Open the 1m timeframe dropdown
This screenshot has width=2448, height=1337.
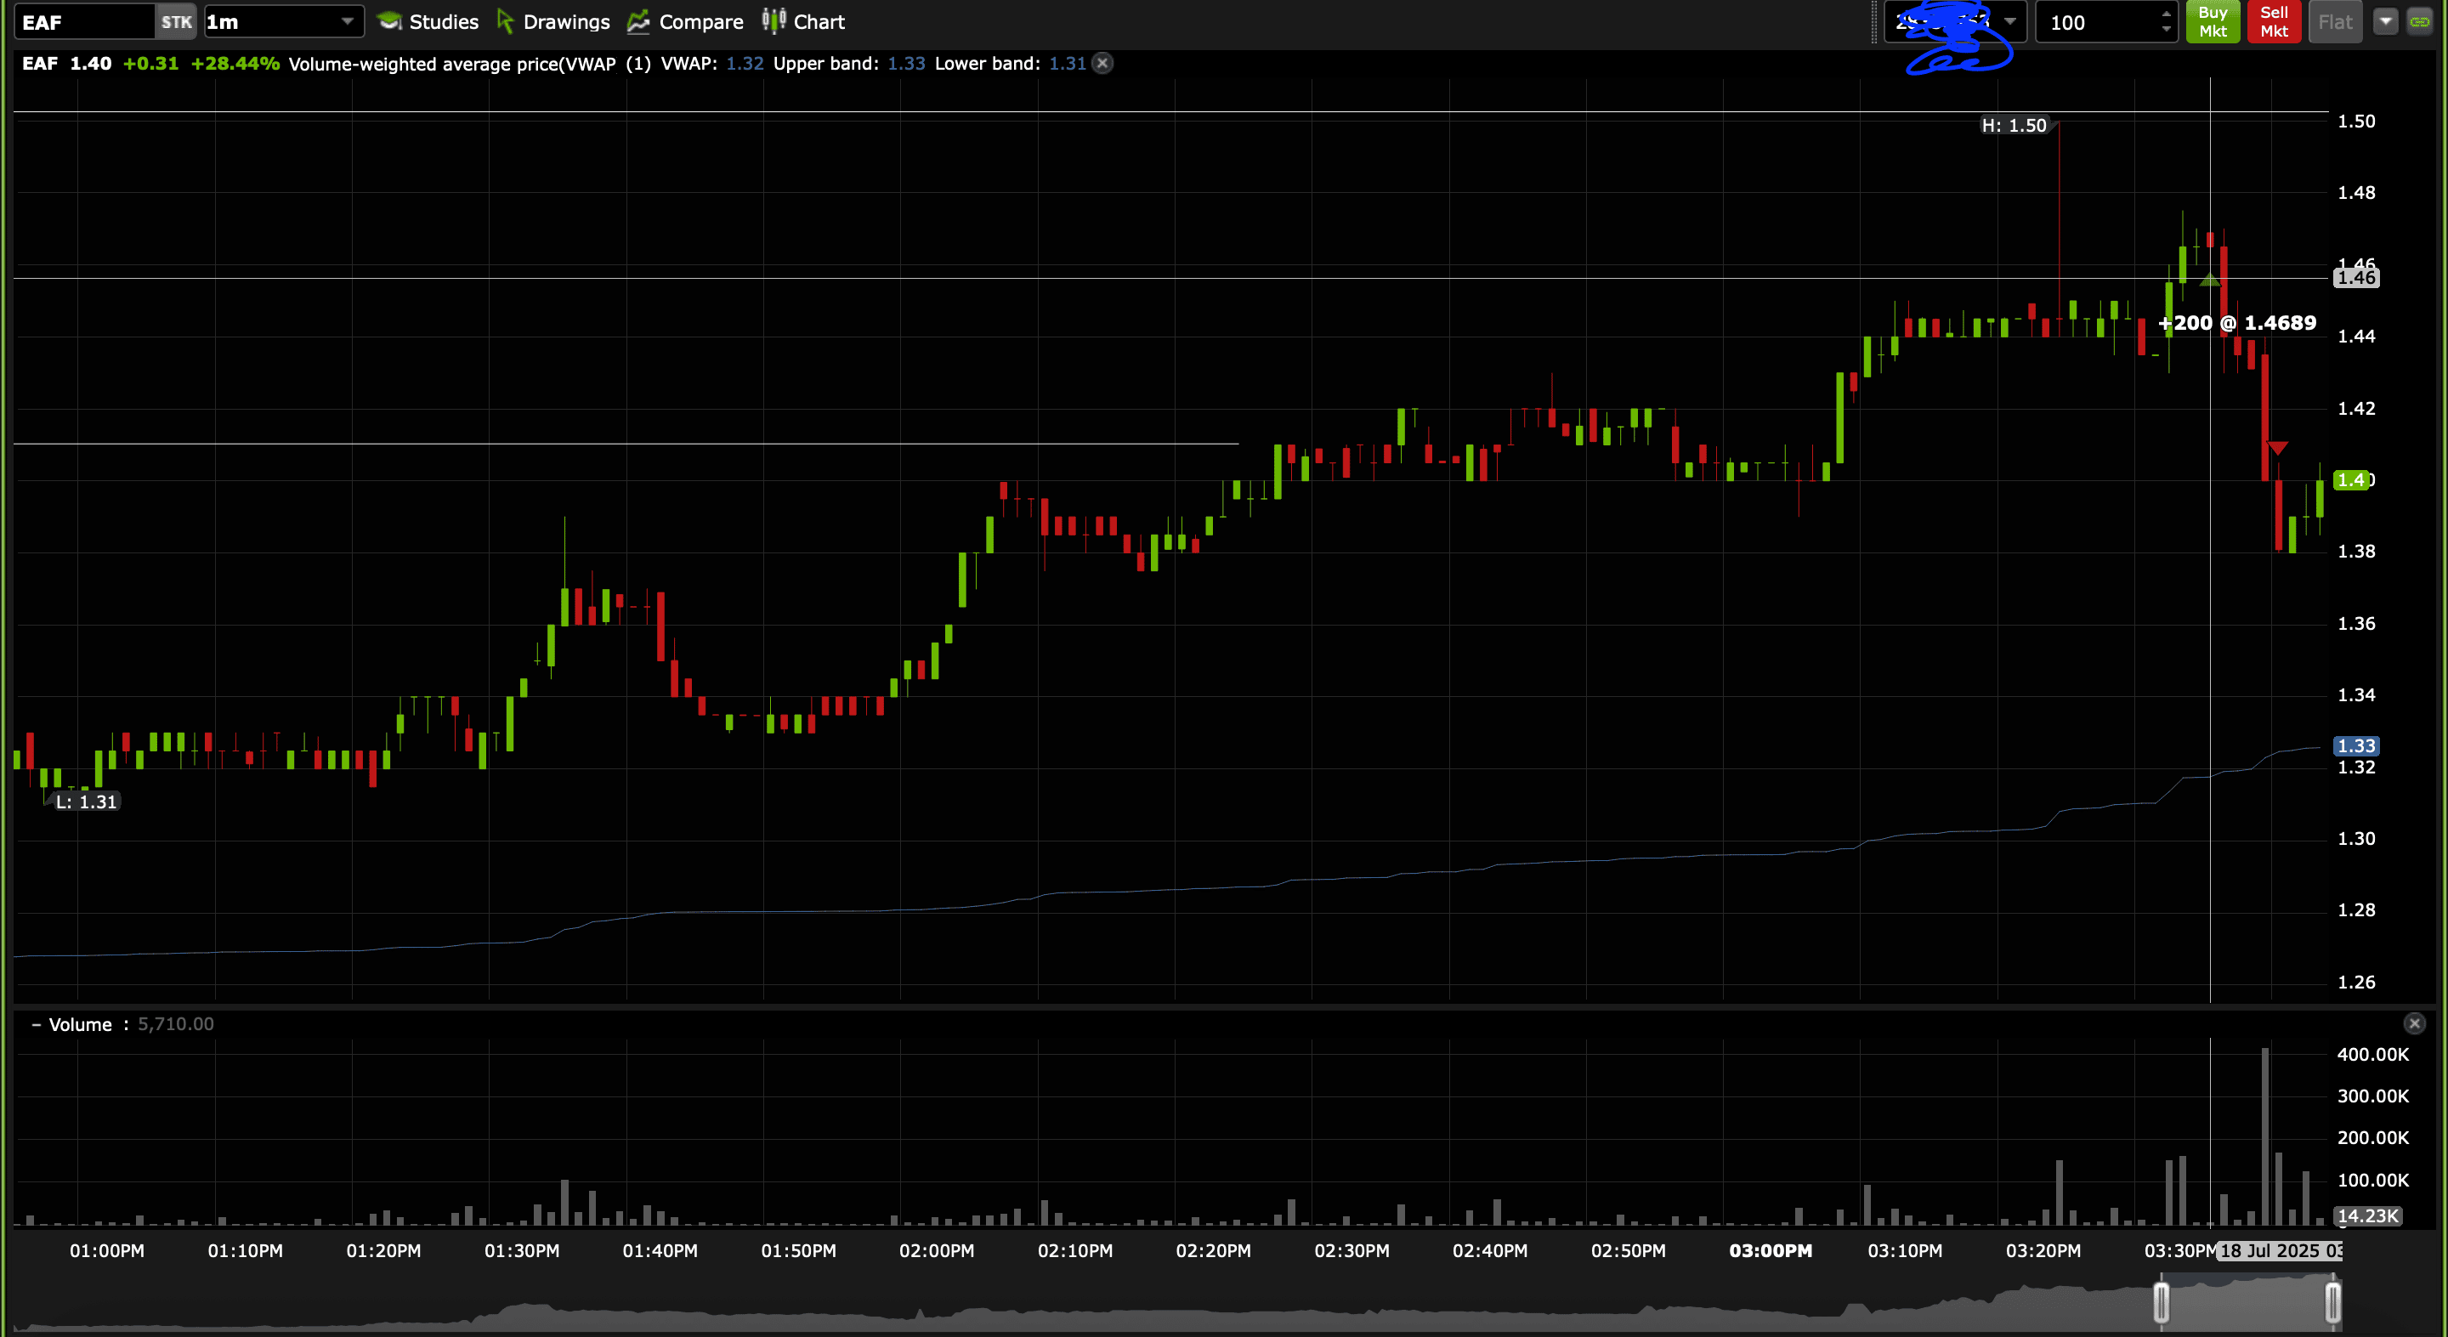[347, 21]
